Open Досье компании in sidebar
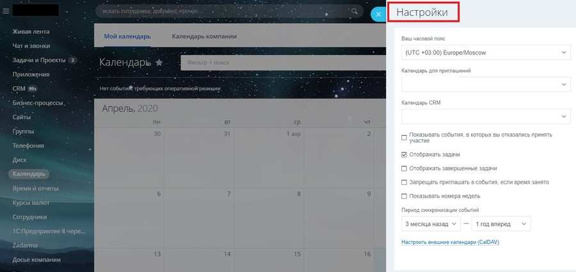576x272 pixels. click(x=36, y=259)
